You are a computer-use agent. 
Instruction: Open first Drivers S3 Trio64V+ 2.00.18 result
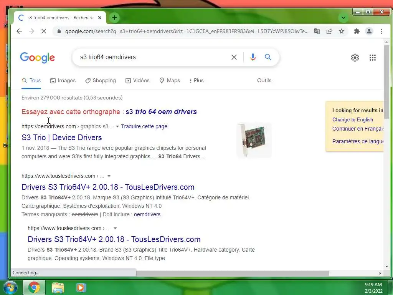click(x=108, y=187)
